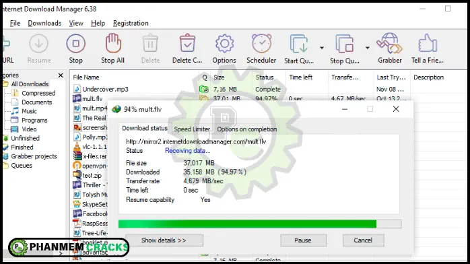Select All Downloads category
470x264 pixels.
point(30,84)
